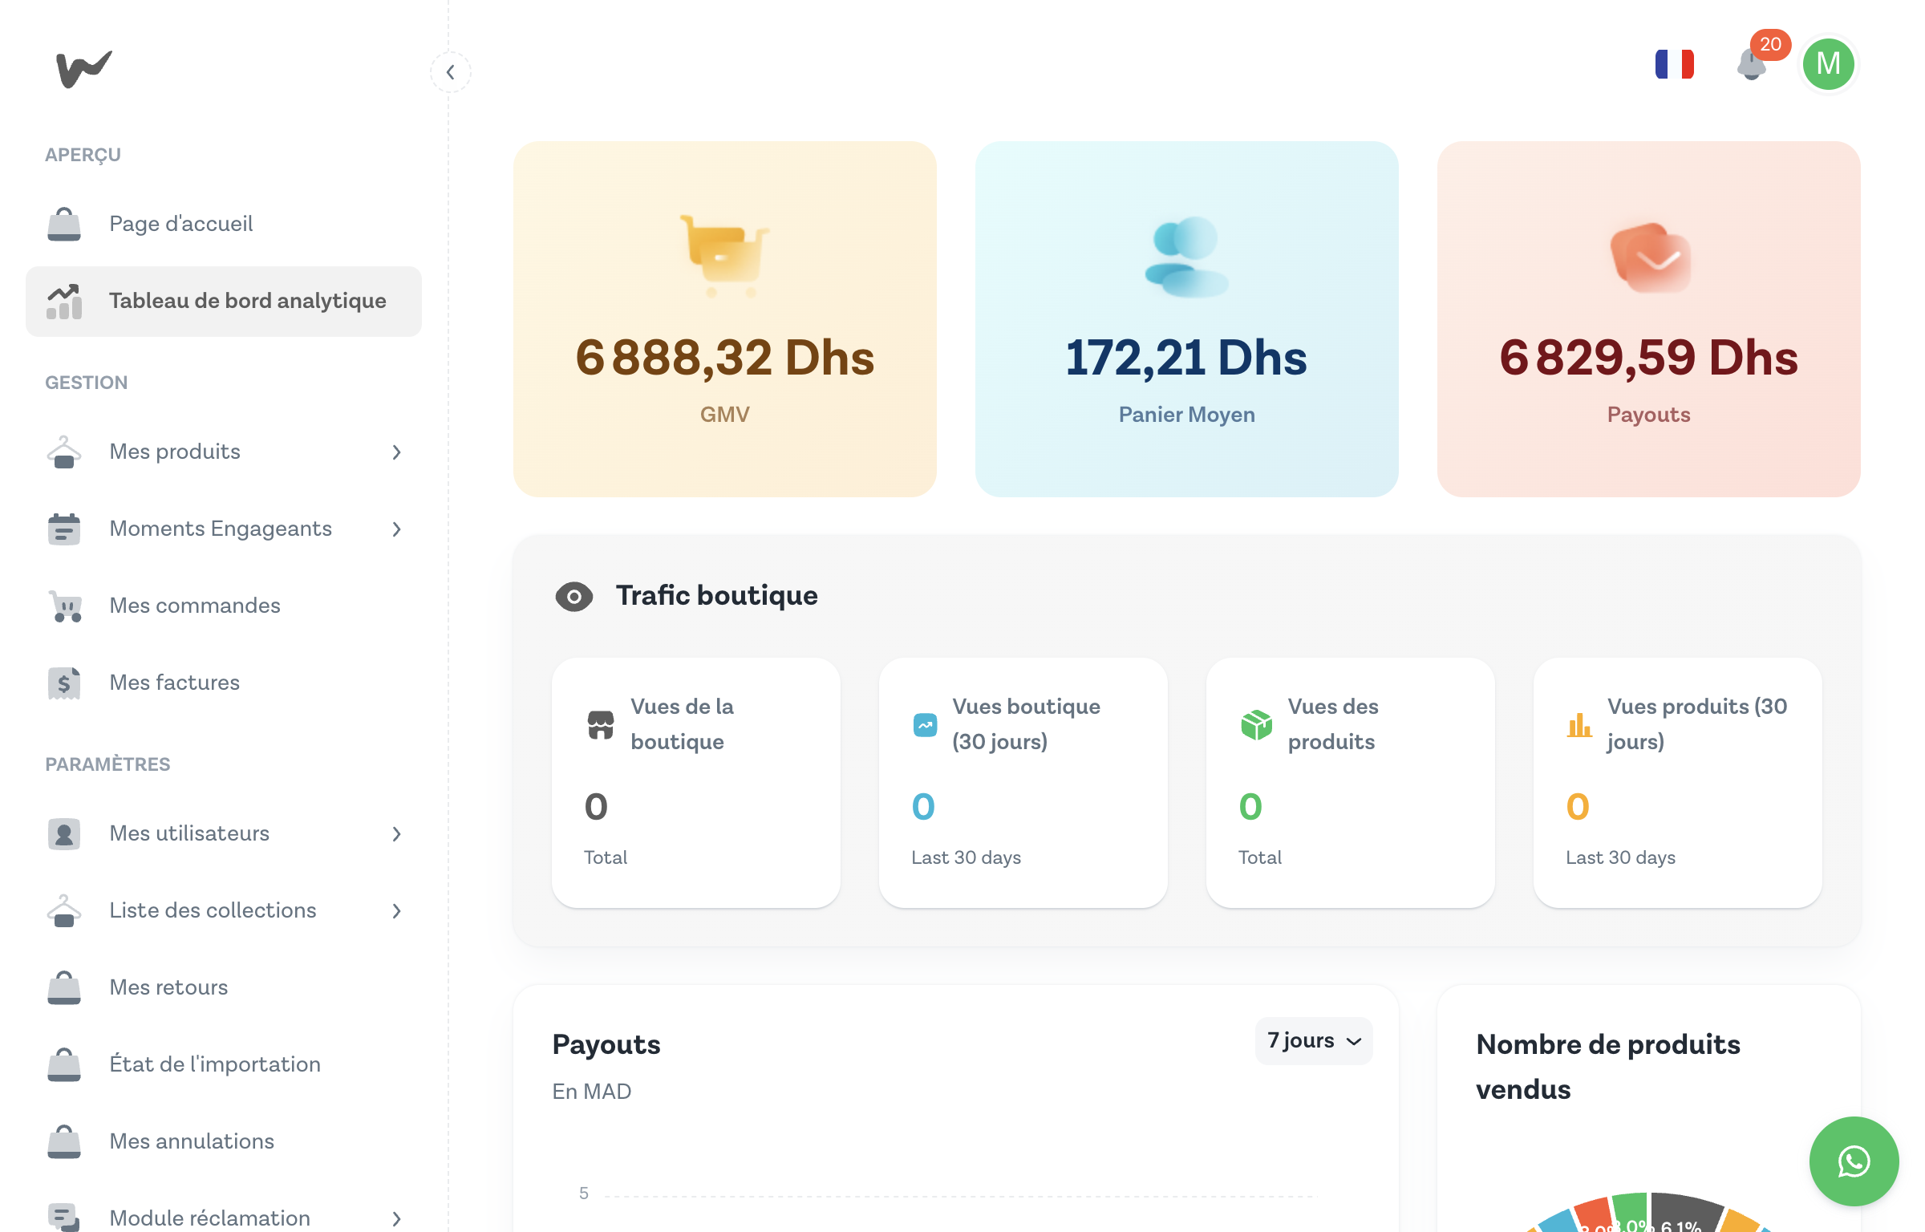Click the W logo in sidebar
This screenshot has width=1925, height=1232.
tap(83, 69)
